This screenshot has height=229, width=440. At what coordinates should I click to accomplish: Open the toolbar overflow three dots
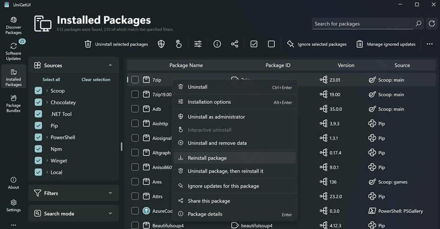coord(430,44)
